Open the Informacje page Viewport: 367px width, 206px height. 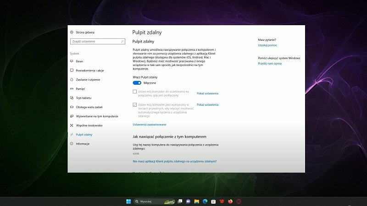(83, 144)
